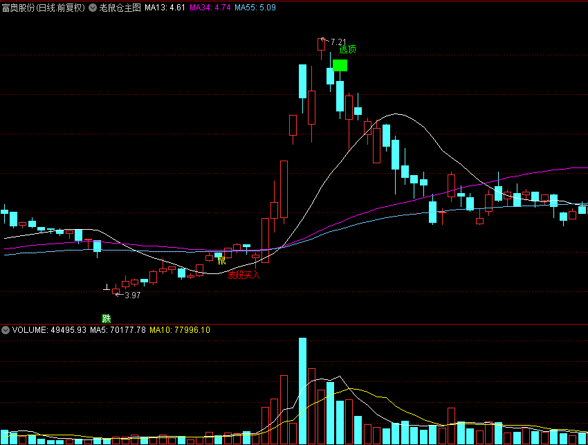Click the green 逃顶 square marker

click(340, 65)
